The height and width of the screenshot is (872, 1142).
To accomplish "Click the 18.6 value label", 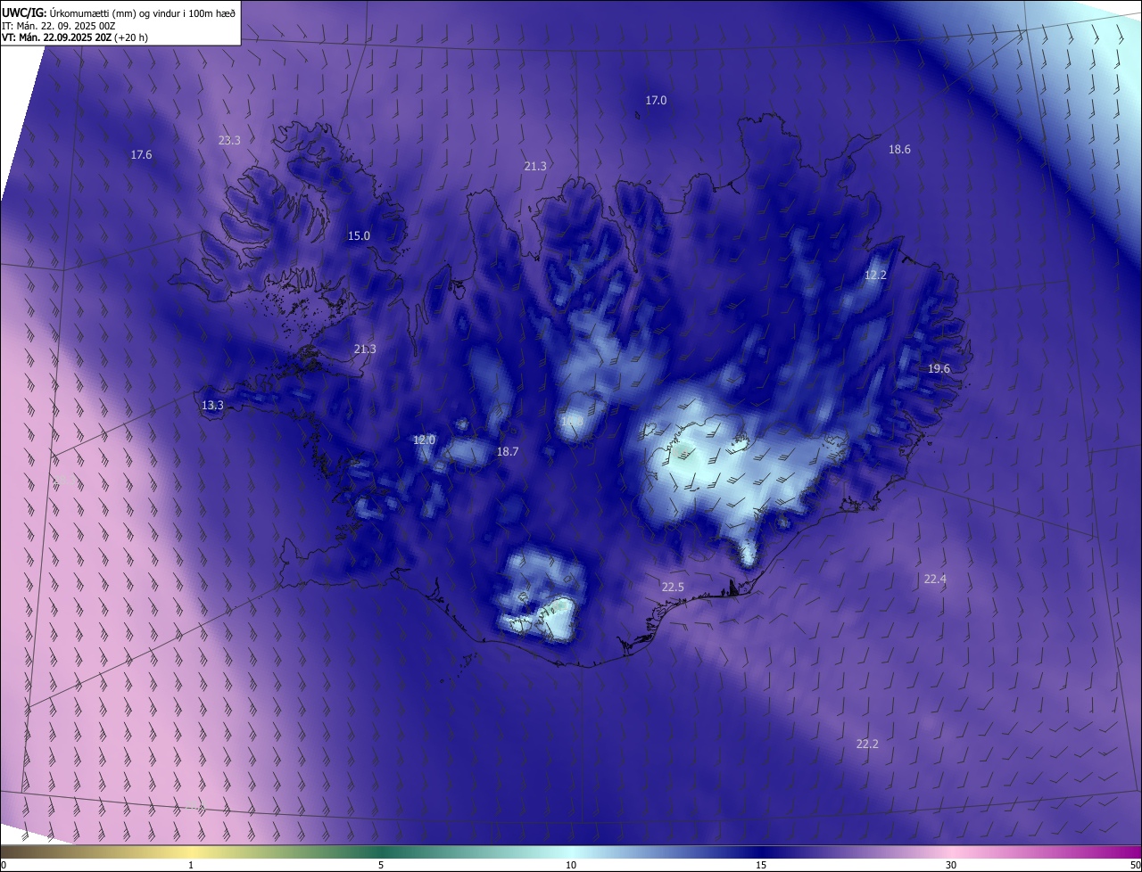I will click(899, 150).
